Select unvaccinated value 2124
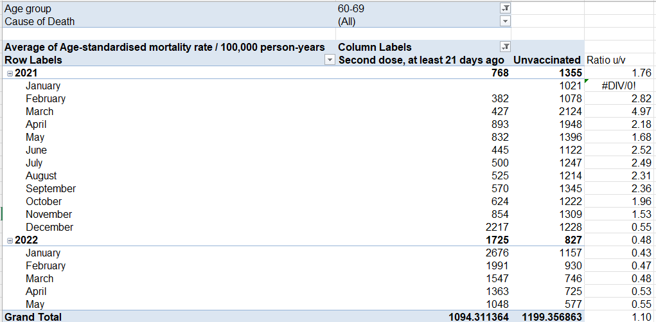The image size is (656, 322). (547, 111)
